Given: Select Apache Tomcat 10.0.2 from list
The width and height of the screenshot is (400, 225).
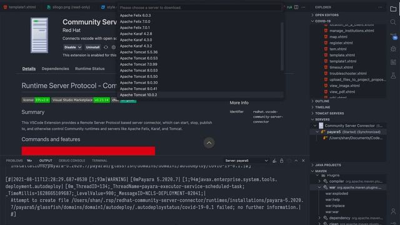Looking at the screenshot, I should click(x=201, y=95).
